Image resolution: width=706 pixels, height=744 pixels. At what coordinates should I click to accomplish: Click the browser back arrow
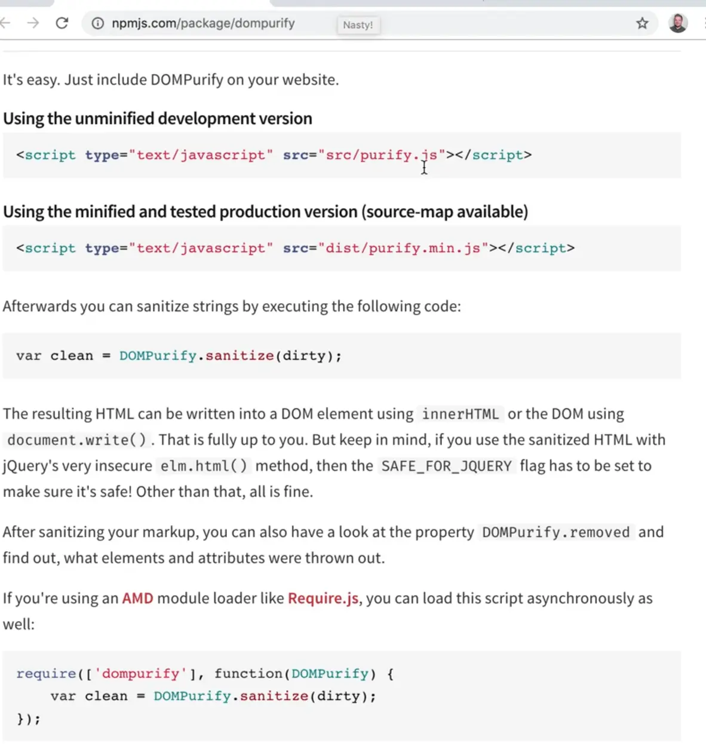coord(6,23)
